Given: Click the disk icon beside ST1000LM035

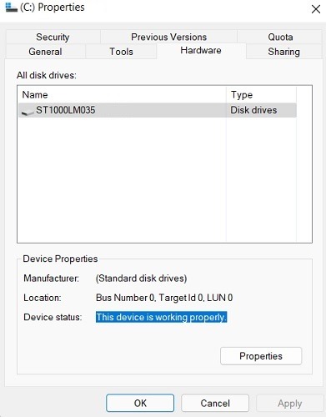Looking at the screenshot, I should pos(28,112).
